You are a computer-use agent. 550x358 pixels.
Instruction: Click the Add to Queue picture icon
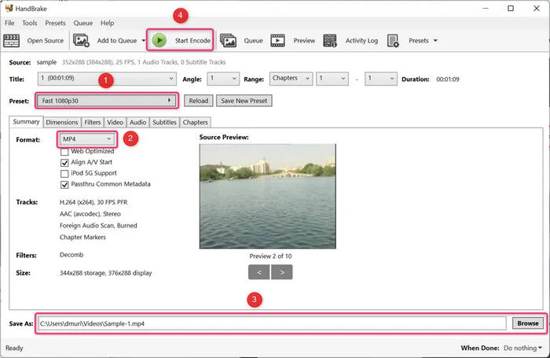[81, 40]
